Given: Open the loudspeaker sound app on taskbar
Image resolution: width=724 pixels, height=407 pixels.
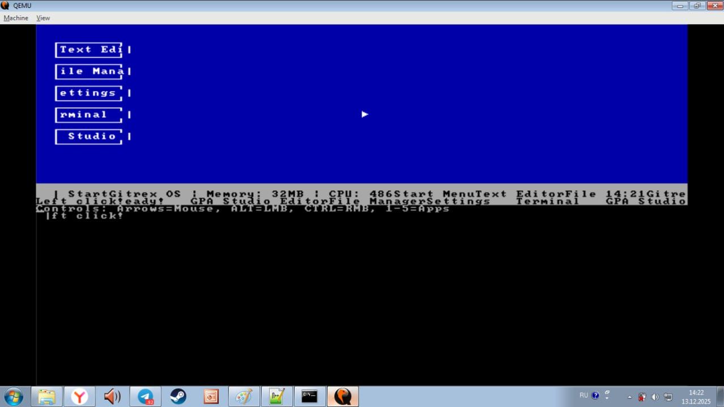Looking at the screenshot, I should pos(112,397).
